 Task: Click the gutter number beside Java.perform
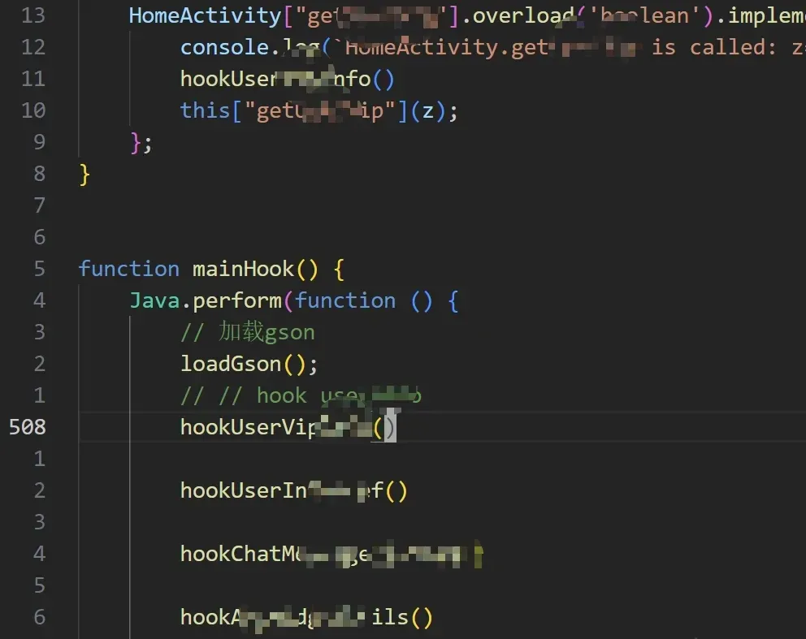pos(40,300)
